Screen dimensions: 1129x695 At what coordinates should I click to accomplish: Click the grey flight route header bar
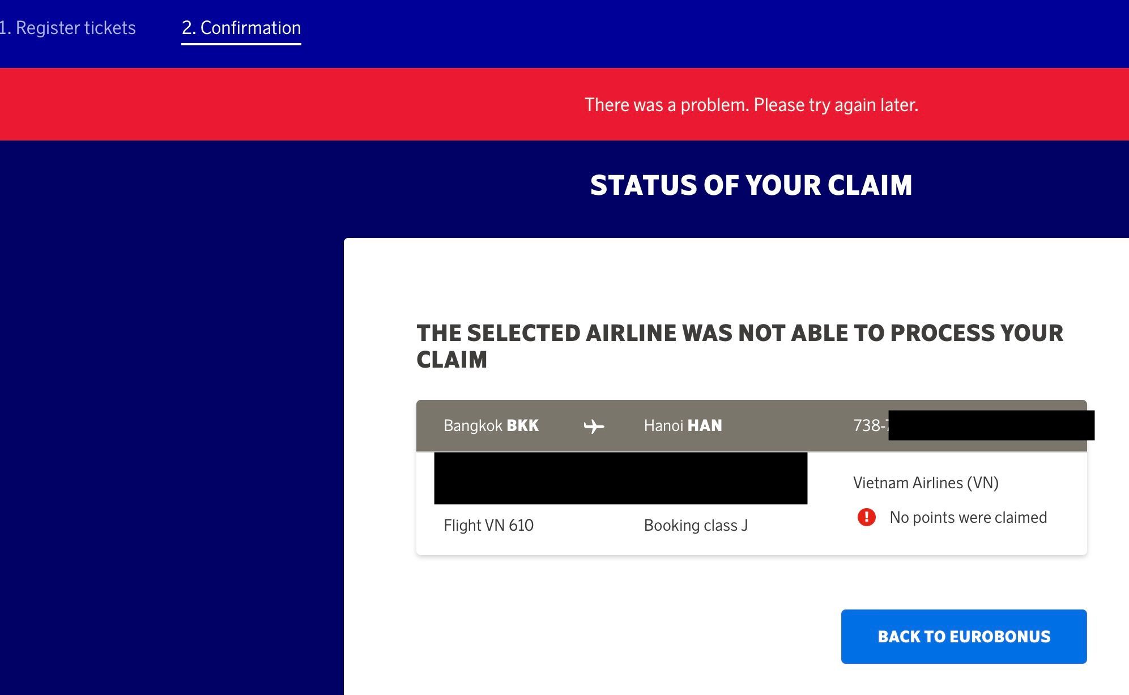click(x=751, y=425)
